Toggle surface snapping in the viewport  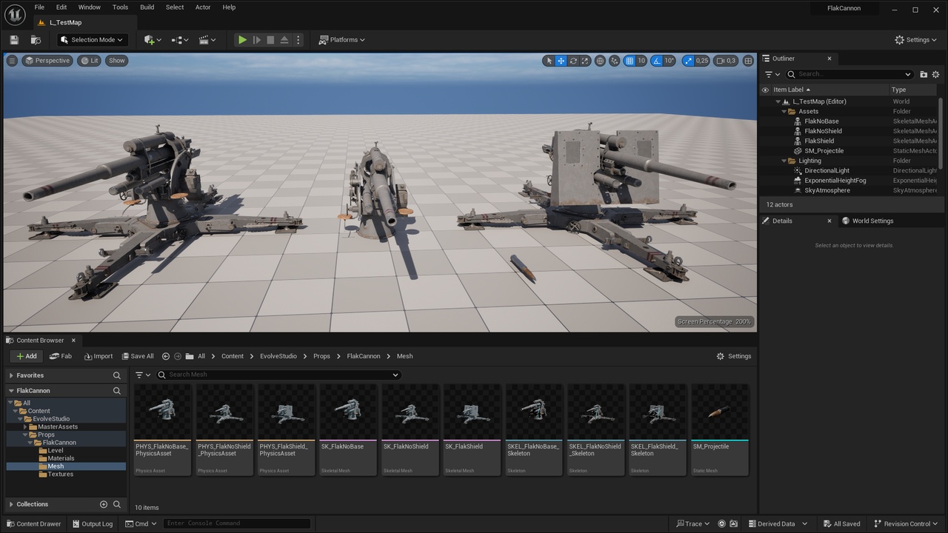614,61
